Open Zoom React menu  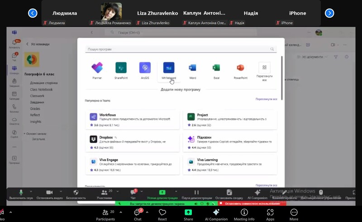pos(162,215)
